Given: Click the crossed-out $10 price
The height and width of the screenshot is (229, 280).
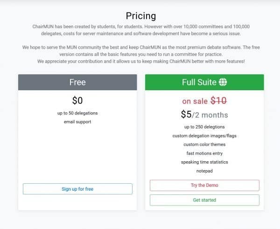Looking at the screenshot, I should pos(218,100).
